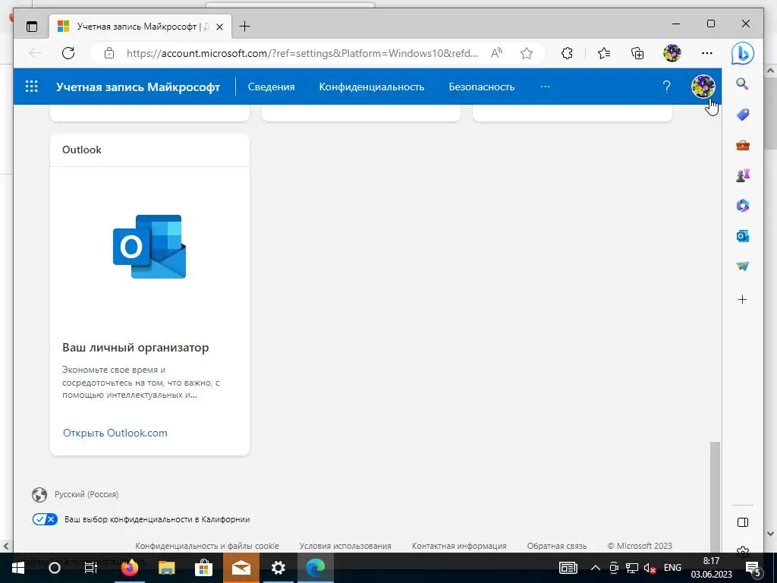Open the sidebar Games chess icon
Screen dimensions: 777x583
pyautogui.click(x=742, y=175)
